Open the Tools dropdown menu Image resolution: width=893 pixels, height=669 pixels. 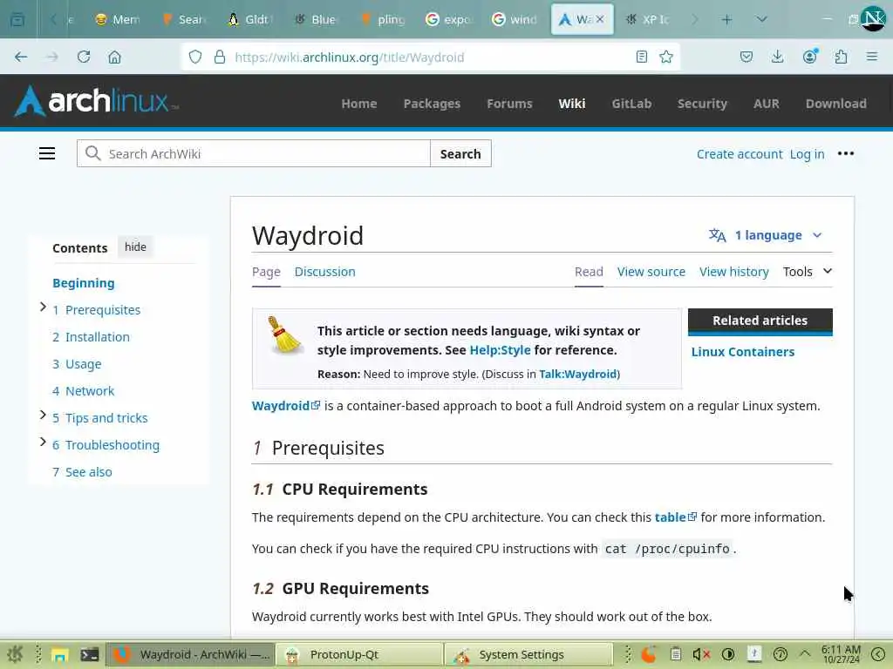pos(807,272)
